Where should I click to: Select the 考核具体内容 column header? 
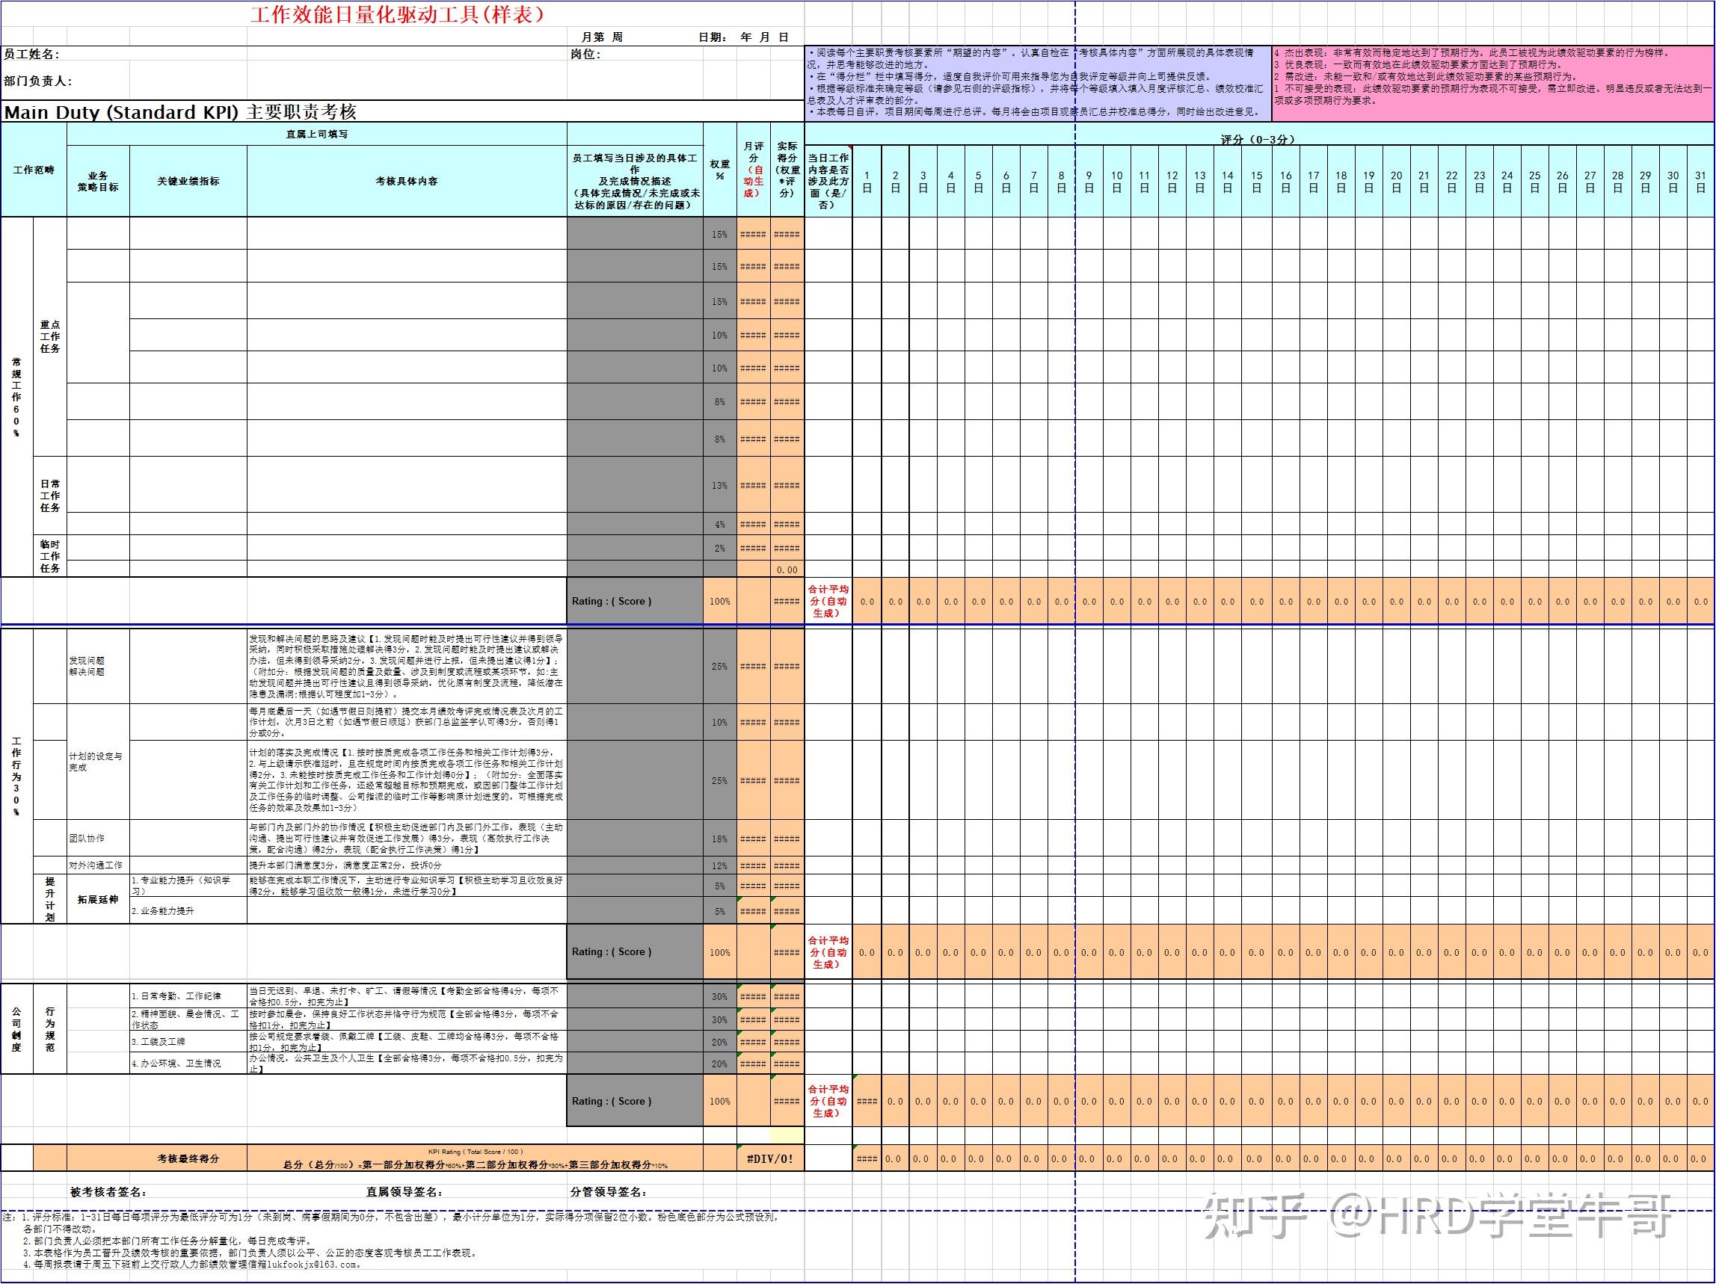tap(407, 182)
